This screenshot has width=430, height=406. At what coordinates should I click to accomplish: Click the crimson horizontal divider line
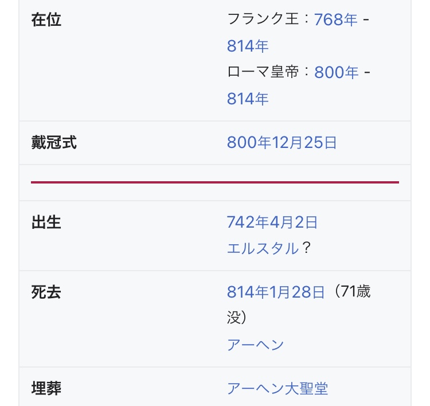215,182
